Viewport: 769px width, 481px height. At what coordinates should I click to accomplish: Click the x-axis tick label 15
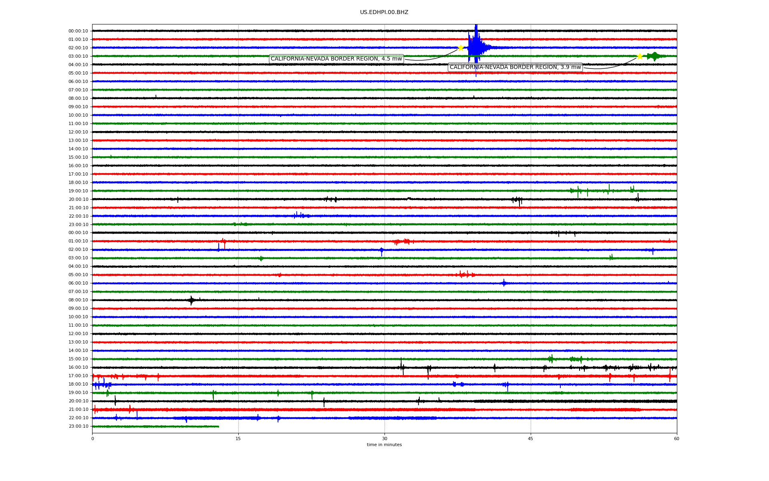coord(238,439)
